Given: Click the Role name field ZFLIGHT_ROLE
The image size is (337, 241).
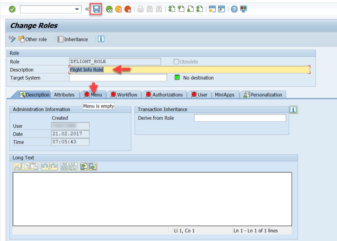Looking at the screenshot, I should pyautogui.click(x=115, y=61).
